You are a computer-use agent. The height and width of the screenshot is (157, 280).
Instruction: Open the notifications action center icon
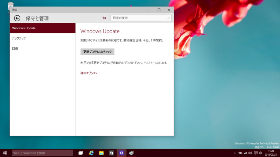coord(256,153)
